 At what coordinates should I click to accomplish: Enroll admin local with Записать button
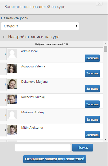[x=92, y=58]
